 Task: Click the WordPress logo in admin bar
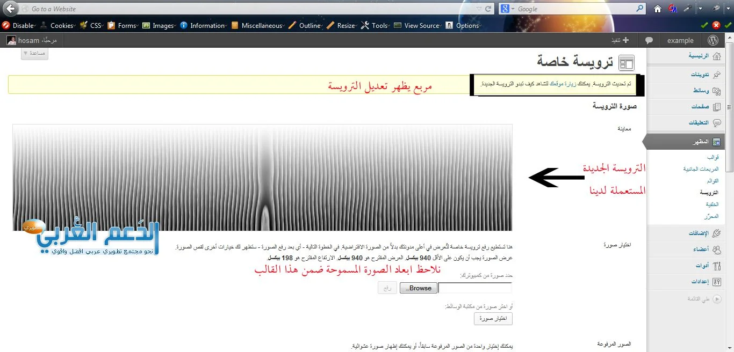point(713,40)
